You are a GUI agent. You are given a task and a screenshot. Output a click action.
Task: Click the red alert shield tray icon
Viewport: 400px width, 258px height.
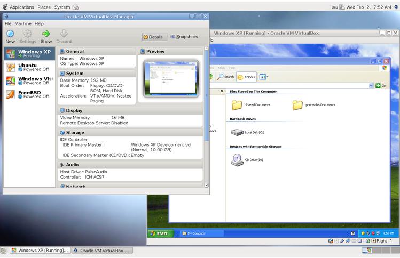373,233
